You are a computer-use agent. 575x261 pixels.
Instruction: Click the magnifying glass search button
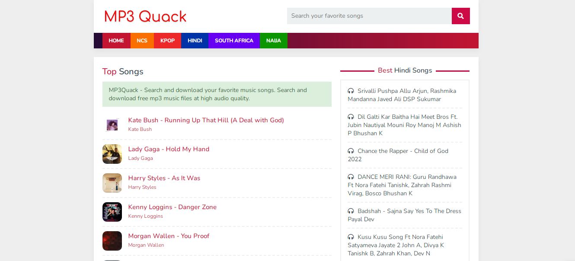pyautogui.click(x=460, y=16)
